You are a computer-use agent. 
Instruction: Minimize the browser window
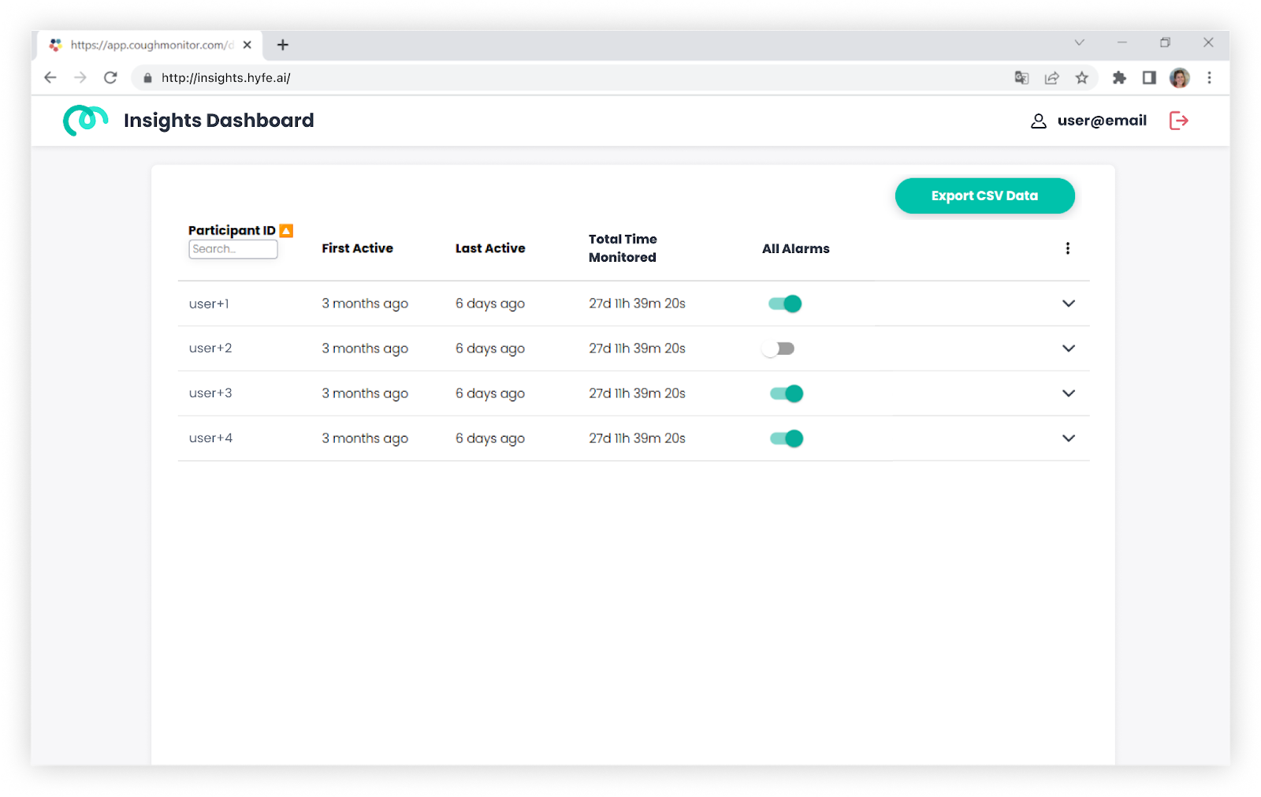click(1122, 43)
